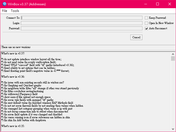This screenshot has width=176, height=132.
Task: Click the line about floating point field's negative value
Action: pyautogui.click(x=35, y=71)
